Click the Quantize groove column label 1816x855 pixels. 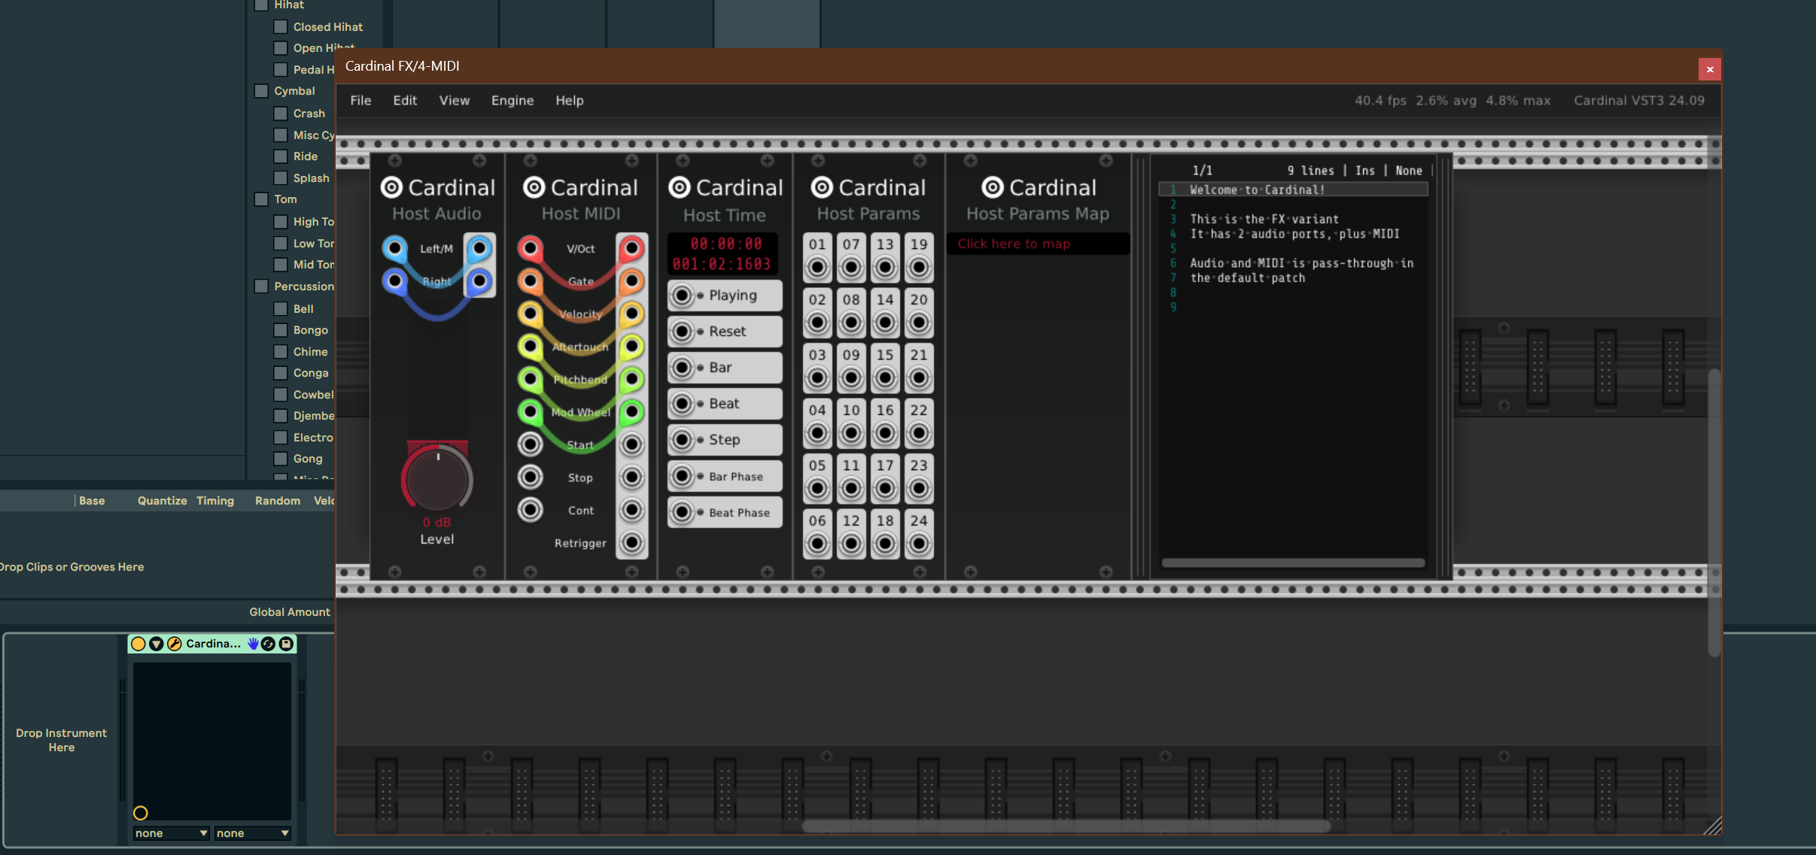click(x=162, y=501)
